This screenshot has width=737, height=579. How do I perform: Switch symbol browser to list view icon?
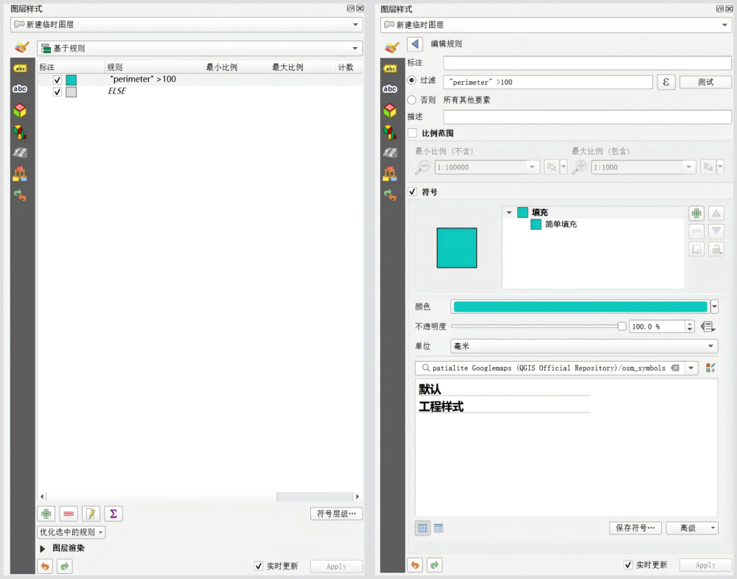tap(439, 528)
